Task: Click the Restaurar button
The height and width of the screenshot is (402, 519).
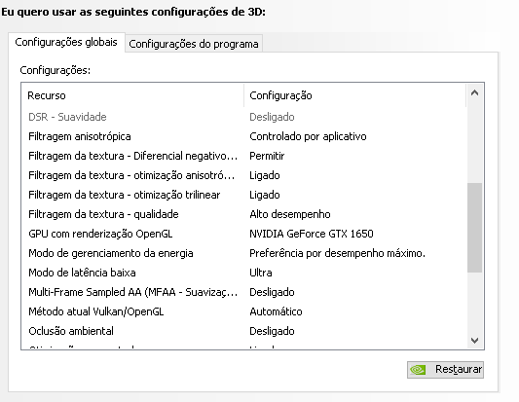Action: point(445,370)
